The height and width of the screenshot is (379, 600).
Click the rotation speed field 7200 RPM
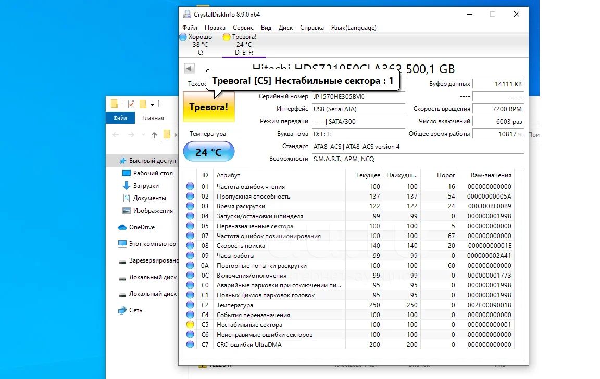click(x=498, y=109)
